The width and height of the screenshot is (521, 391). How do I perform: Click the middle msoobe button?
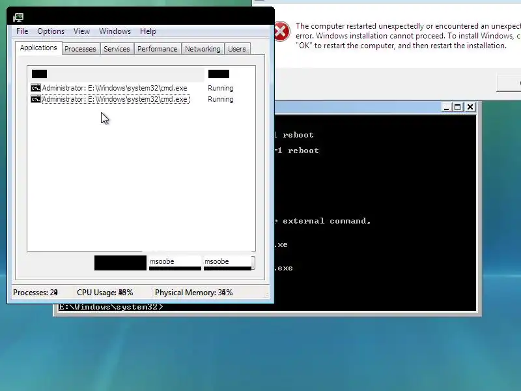point(175,263)
